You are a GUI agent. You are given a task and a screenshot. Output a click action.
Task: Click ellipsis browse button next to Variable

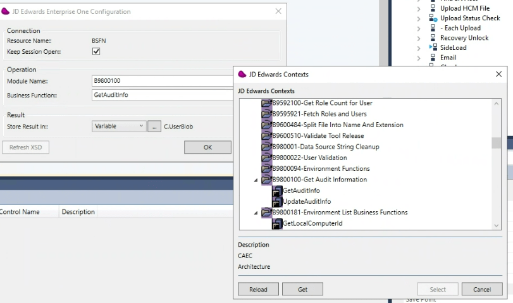154,127
